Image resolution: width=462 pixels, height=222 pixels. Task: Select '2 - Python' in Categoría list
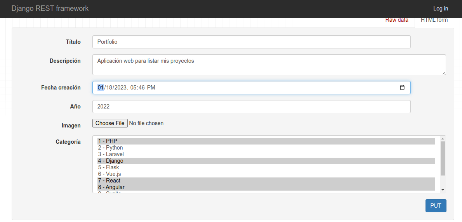[266, 148]
